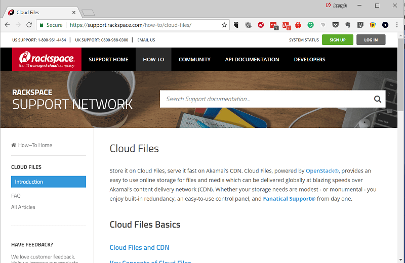Click the red padlock extension icon

[x=298, y=25]
